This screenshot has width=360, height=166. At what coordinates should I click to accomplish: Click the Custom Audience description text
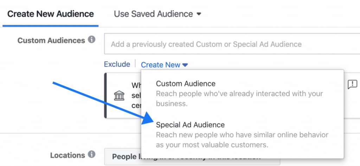[x=239, y=98]
